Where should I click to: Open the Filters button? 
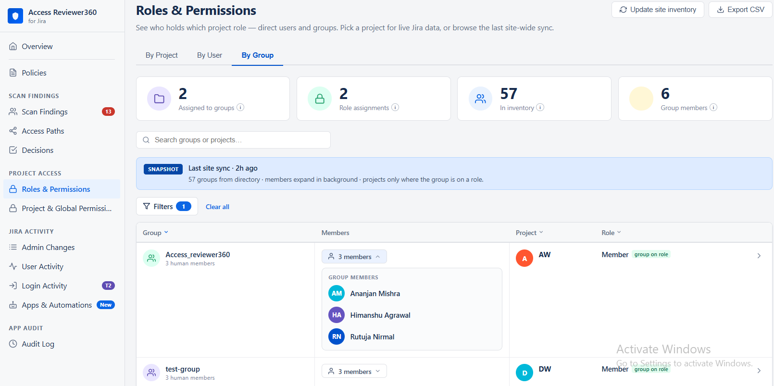(x=167, y=207)
